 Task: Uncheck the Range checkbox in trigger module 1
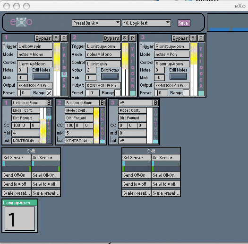tap(49, 93)
